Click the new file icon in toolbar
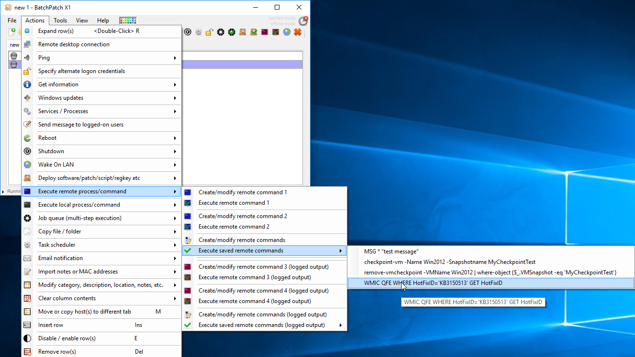635x357 pixels. click(12, 32)
